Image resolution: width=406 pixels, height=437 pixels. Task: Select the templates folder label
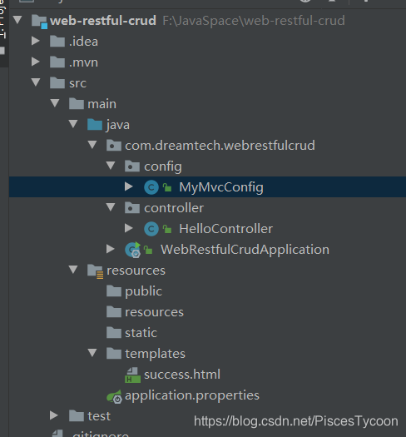click(156, 354)
